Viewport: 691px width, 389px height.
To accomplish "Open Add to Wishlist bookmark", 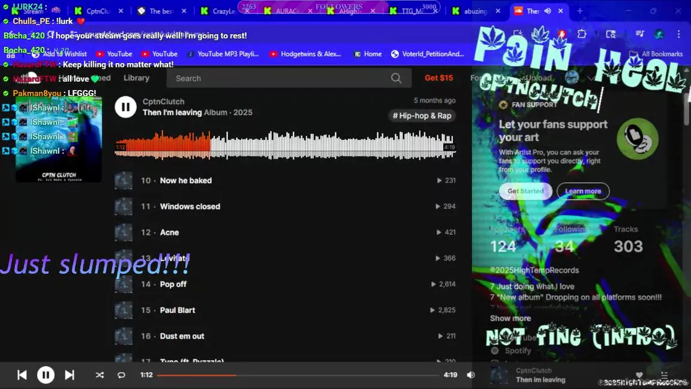I will [x=59, y=54].
